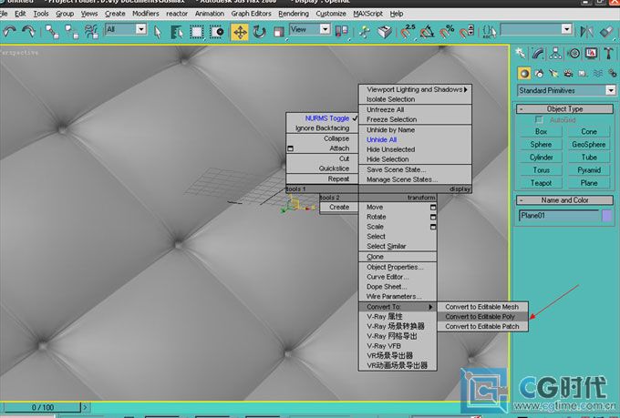Click the GeoSphere primitive button

pos(589,144)
